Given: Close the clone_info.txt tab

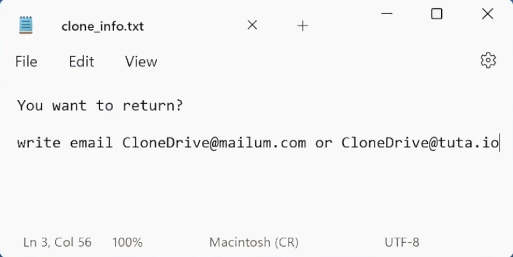Looking at the screenshot, I should (x=252, y=25).
